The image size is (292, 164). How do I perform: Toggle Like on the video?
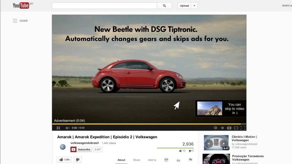64,159
